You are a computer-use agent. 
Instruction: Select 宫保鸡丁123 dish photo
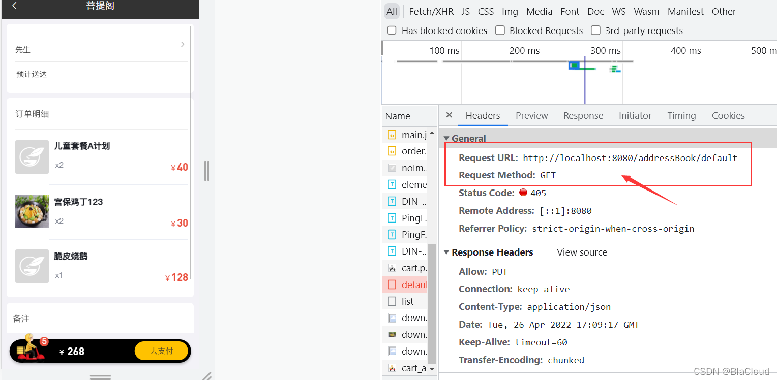pyautogui.click(x=32, y=211)
